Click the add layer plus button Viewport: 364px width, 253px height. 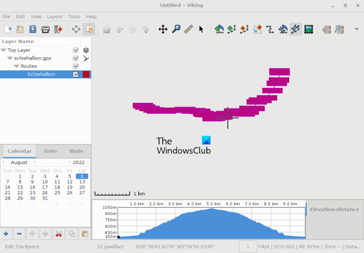[x=6, y=234]
